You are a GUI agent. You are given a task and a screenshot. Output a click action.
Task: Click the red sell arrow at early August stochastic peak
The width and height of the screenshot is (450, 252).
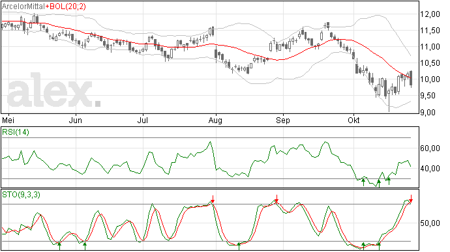pos(213,199)
